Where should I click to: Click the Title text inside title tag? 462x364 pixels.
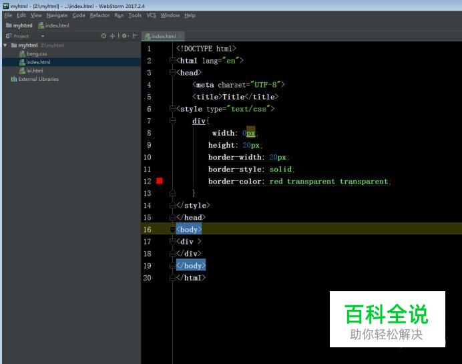(x=234, y=97)
